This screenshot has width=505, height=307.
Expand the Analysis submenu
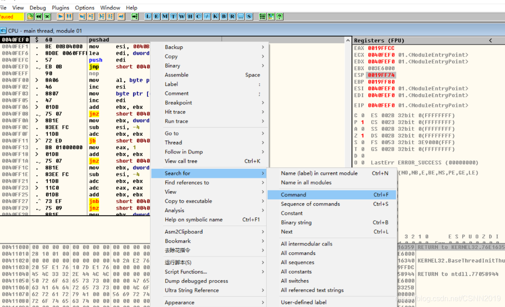tap(210, 211)
